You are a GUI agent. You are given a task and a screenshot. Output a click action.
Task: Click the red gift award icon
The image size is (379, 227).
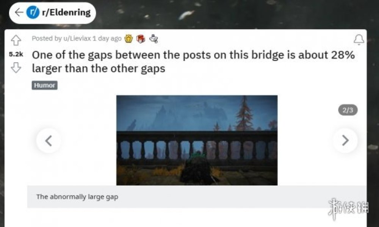[x=141, y=39]
